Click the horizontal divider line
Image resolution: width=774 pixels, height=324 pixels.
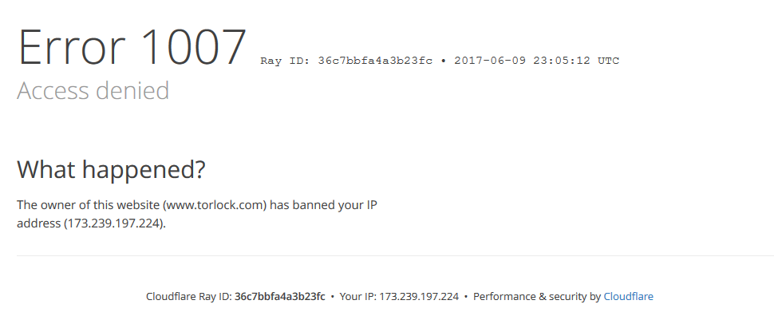(395, 256)
